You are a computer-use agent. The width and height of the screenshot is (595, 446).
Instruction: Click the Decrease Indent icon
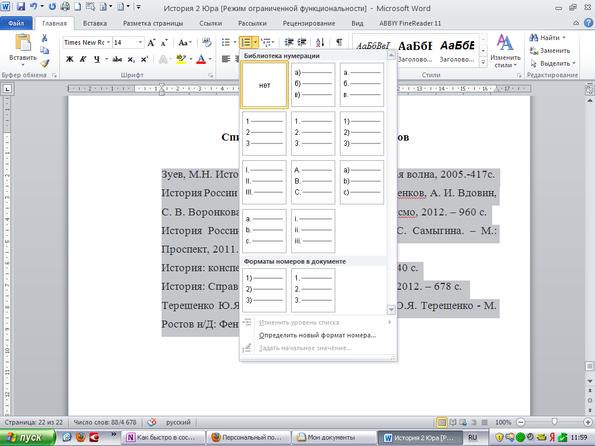[288, 42]
